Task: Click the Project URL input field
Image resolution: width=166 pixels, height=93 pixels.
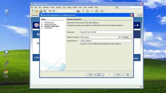Action: tap(106, 32)
